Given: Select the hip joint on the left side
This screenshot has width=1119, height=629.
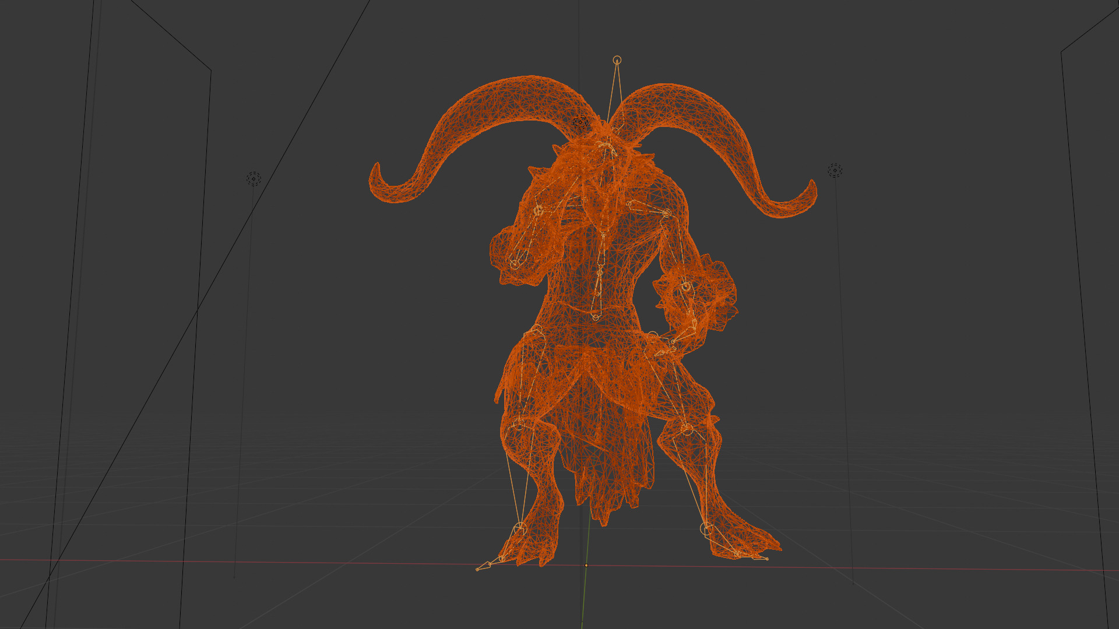Looking at the screenshot, I should [536, 331].
